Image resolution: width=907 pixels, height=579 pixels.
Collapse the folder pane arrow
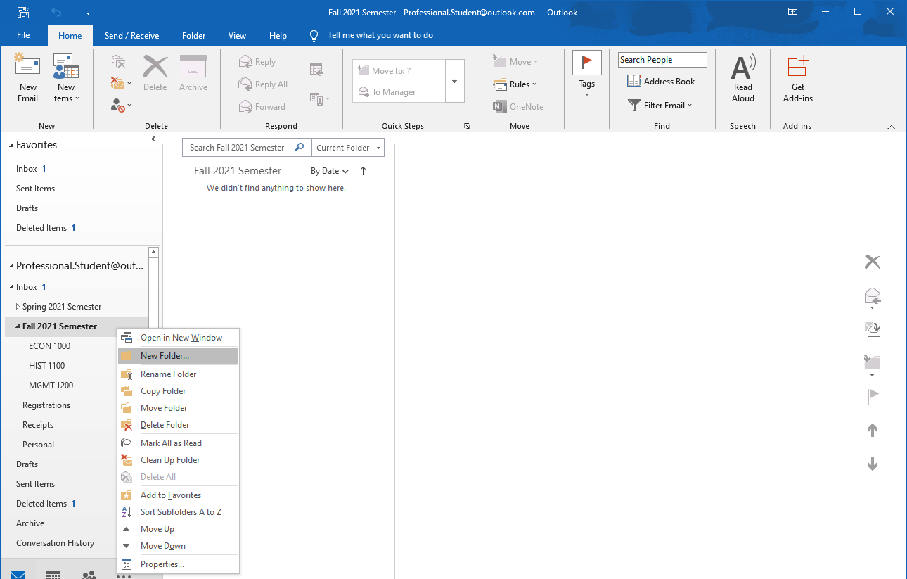click(153, 139)
